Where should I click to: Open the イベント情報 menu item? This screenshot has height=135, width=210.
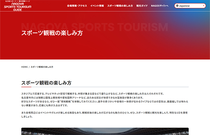(x=97, y=6)
